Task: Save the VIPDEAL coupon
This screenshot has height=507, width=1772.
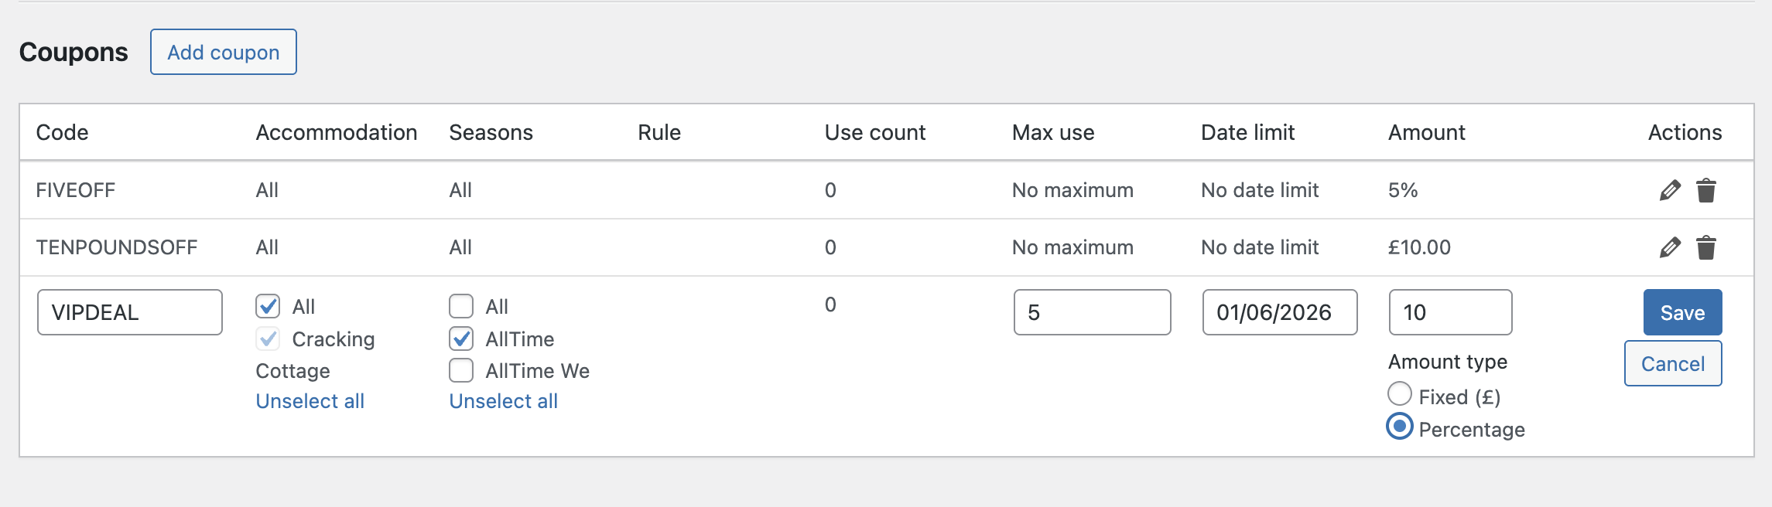Action: (x=1682, y=312)
